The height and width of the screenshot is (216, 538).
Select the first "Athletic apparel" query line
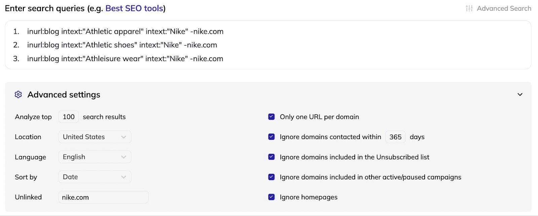(125, 31)
